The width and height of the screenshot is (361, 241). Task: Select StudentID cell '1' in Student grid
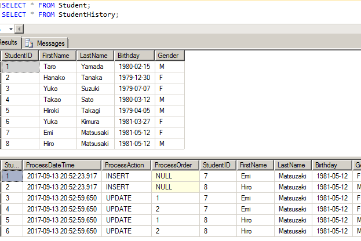(20, 67)
